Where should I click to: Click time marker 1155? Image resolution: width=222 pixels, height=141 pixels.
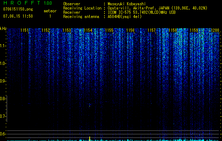click(x=109, y=30)
